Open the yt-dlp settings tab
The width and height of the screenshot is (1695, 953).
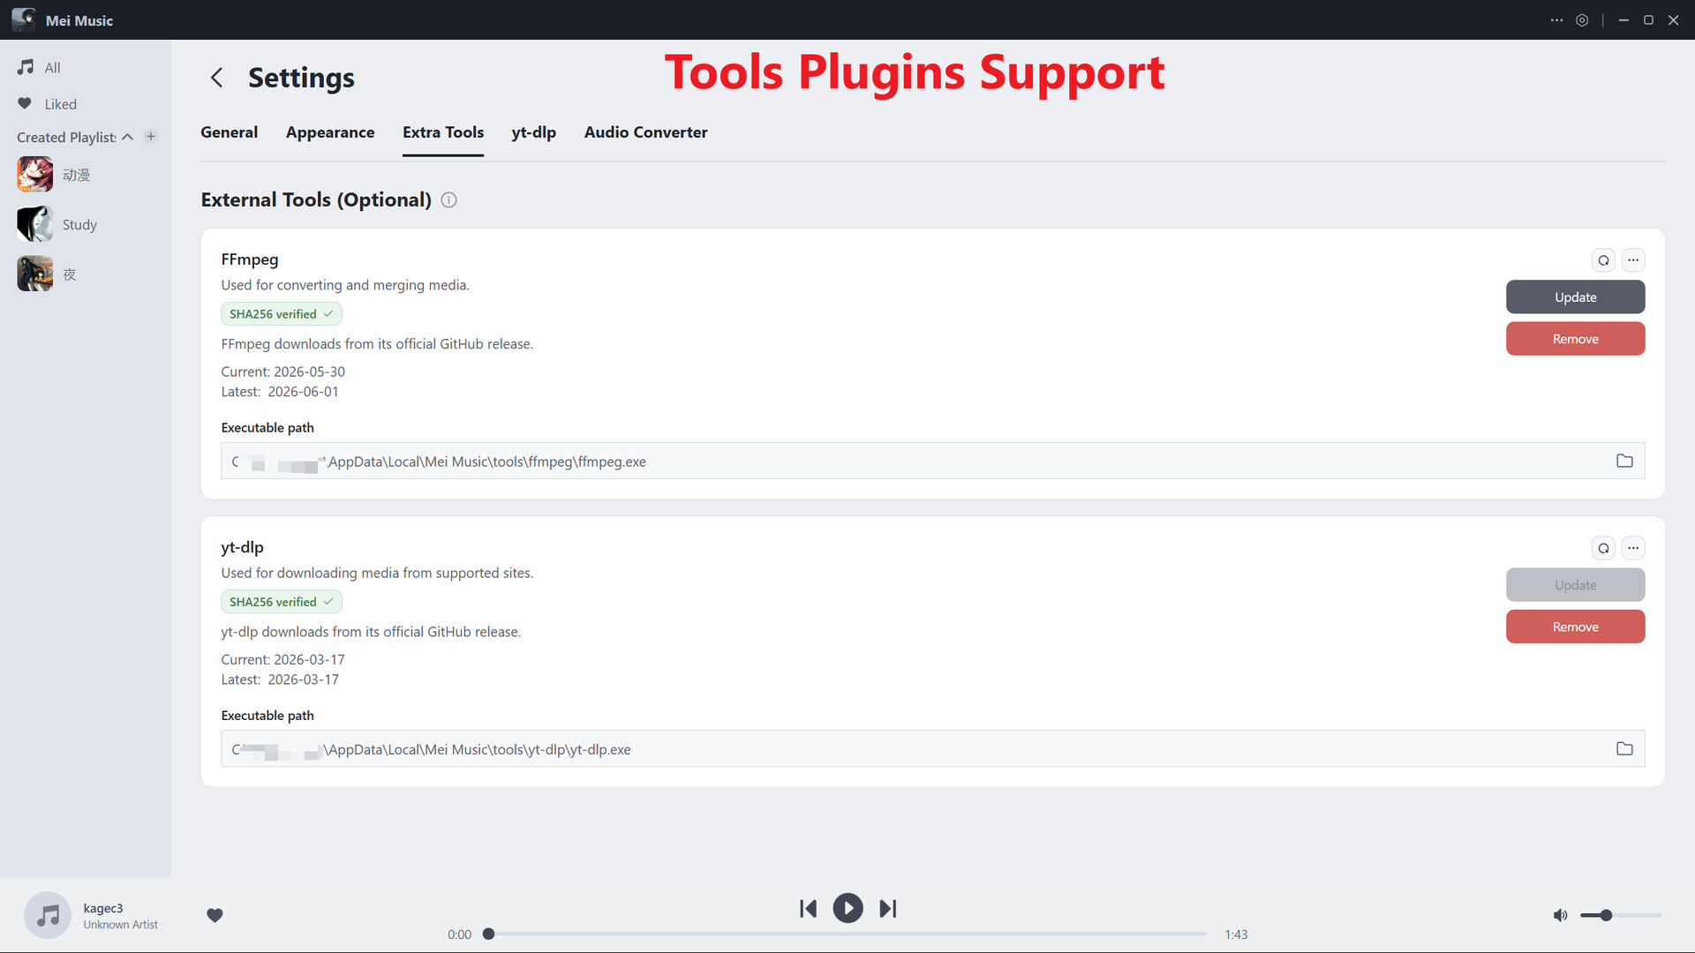point(533,132)
